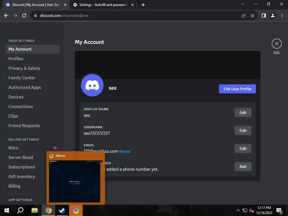The width and height of the screenshot is (288, 216).
Task: Edit the email address
Action: tap(243, 148)
